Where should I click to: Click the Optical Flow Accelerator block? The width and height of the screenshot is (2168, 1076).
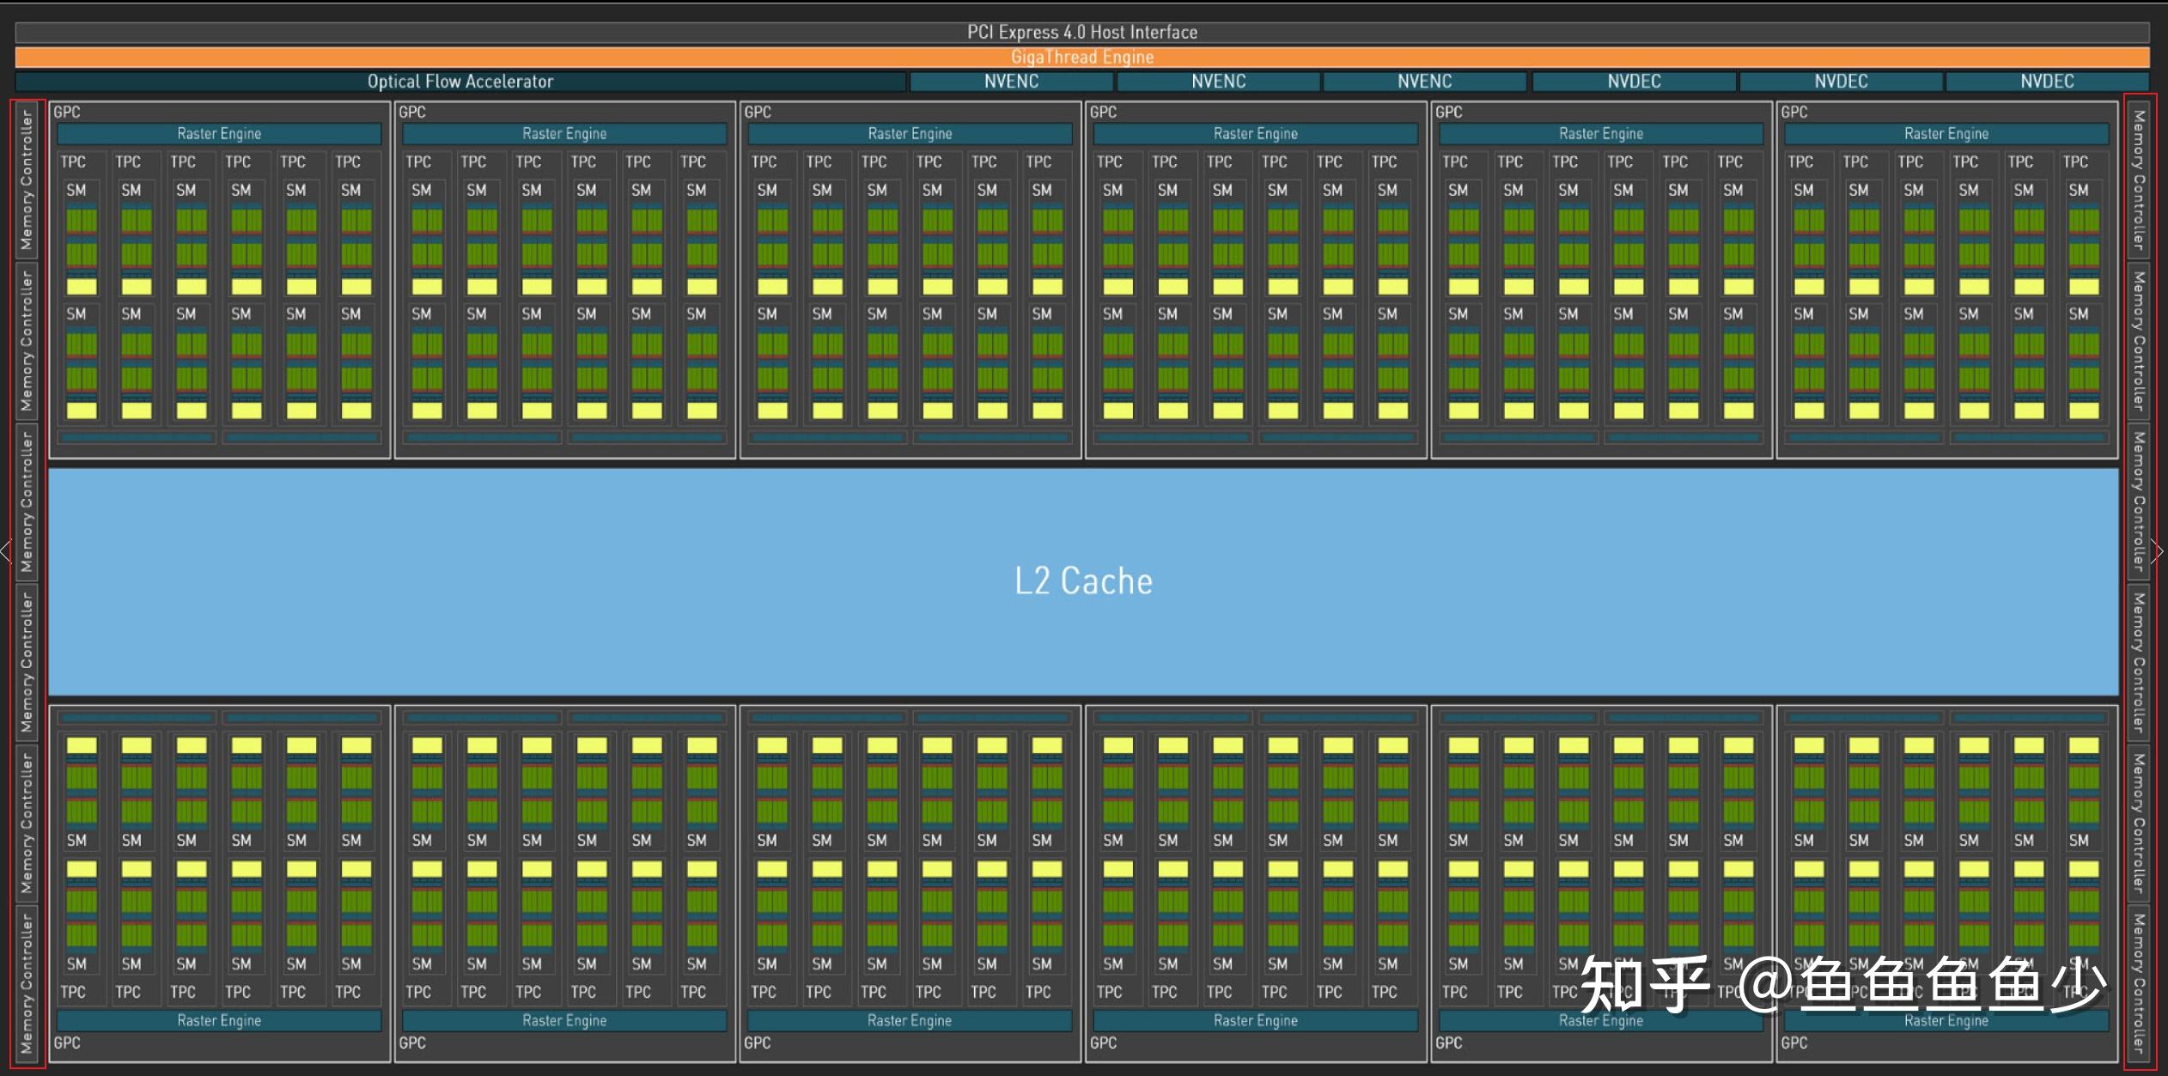460,82
